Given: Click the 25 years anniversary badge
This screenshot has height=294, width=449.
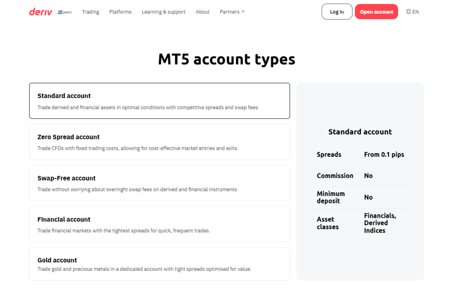Looking at the screenshot, I should 65,12.
